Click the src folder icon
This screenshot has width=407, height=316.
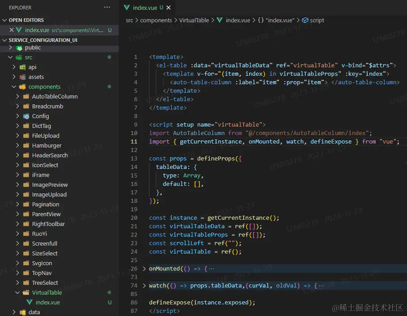pos(19,57)
